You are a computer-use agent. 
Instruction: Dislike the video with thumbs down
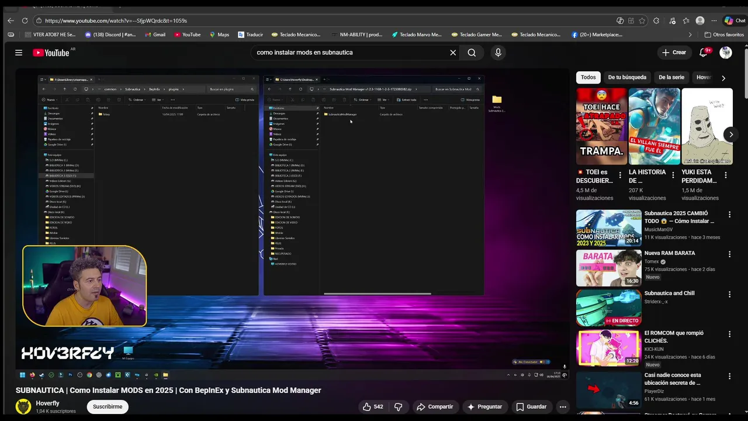click(x=398, y=406)
